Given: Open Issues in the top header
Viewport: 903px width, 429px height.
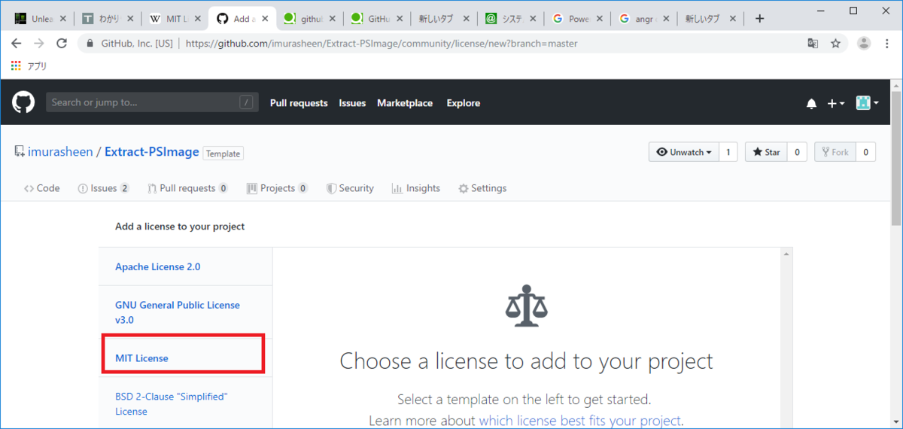Looking at the screenshot, I should (x=352, y=103).
